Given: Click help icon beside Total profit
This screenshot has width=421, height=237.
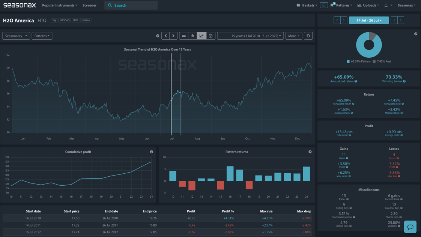Looking at the screenshot, I should (x=350, y=135).
